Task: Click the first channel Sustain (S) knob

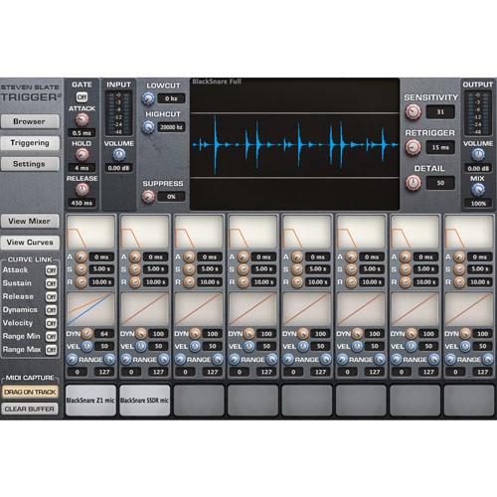Action: coord(81,269)
